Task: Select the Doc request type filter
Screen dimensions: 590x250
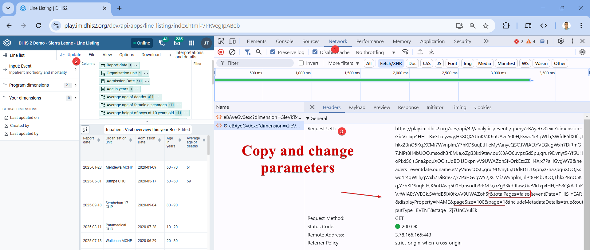Action: [412, 63]
